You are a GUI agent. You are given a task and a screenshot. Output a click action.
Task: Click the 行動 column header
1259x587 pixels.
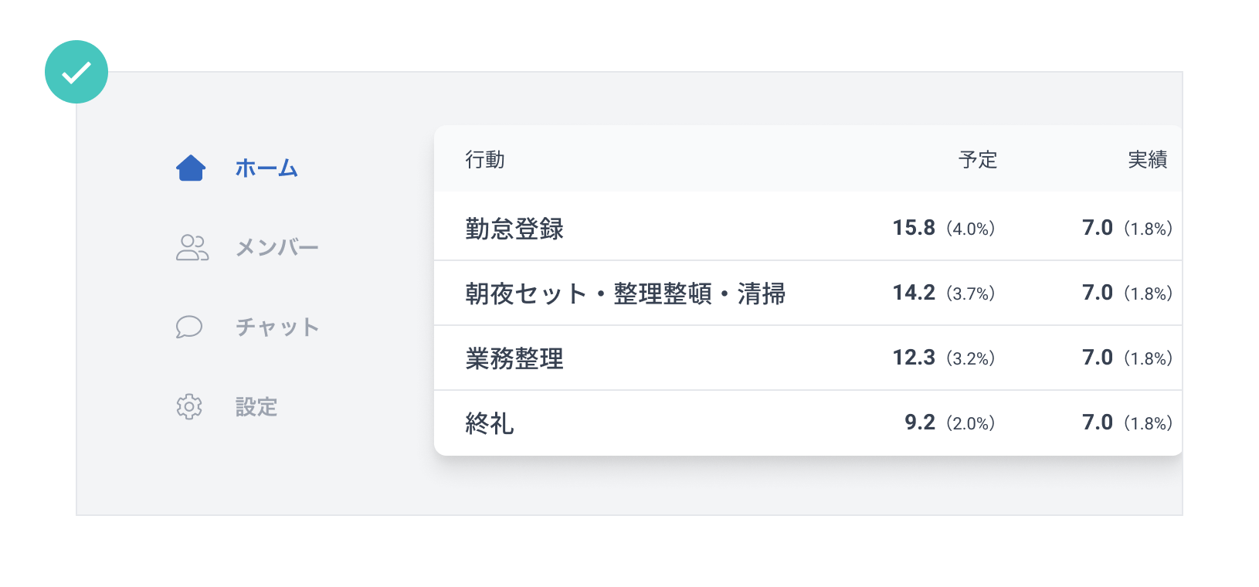[483, 159]
